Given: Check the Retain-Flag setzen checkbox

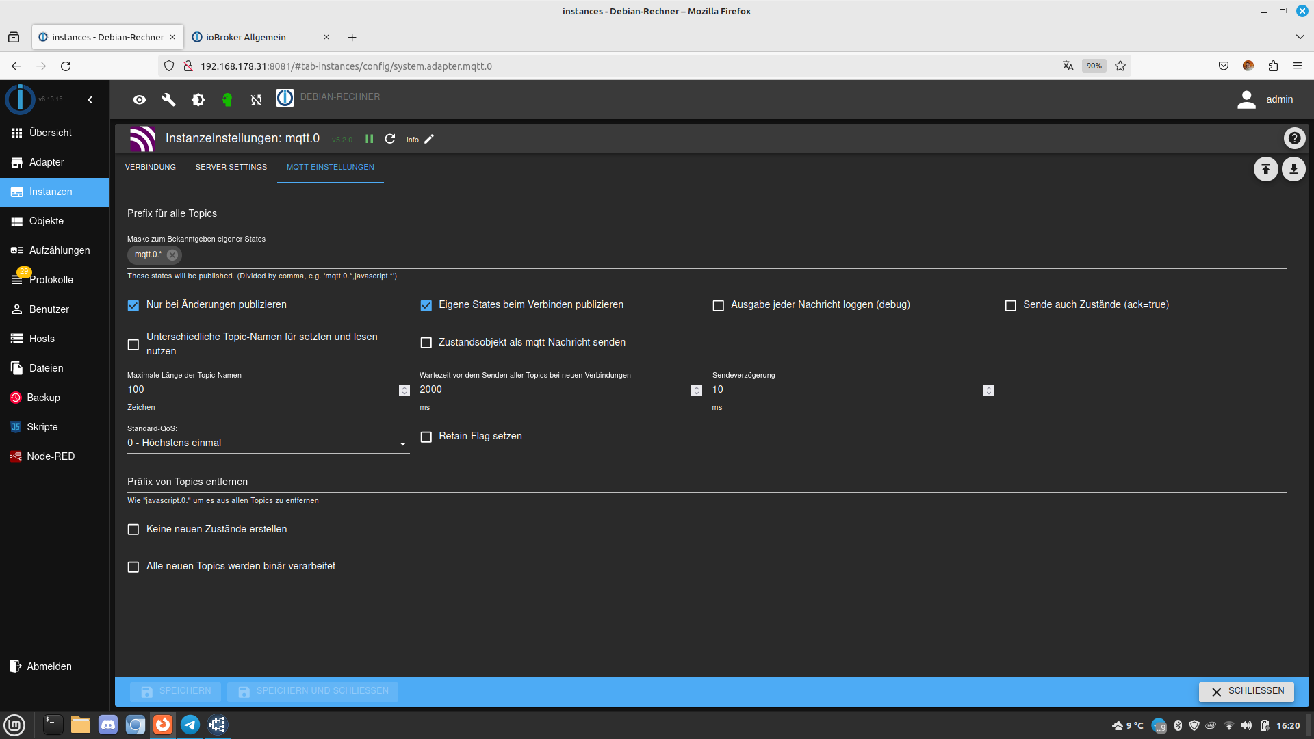Looking at the screenshot, I should pos(426,437).
